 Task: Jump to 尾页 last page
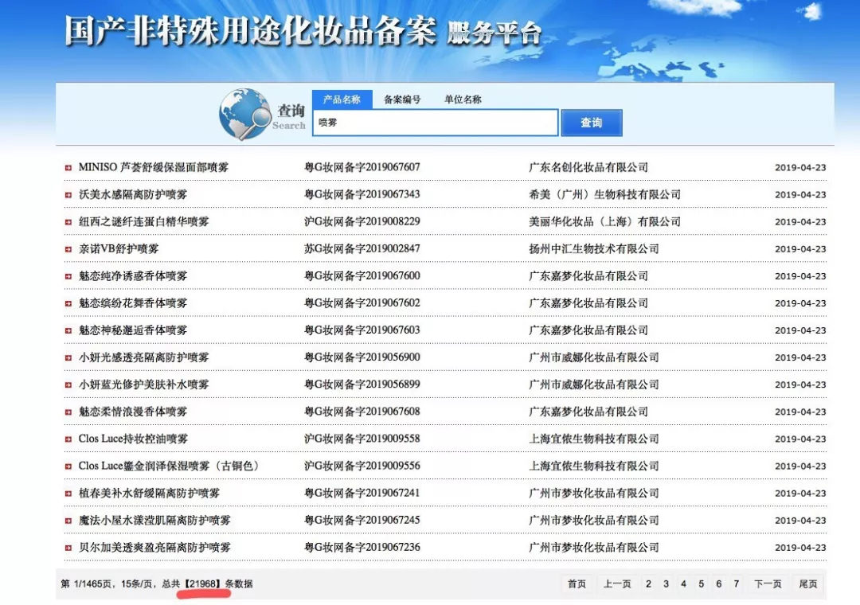pos(808,584)
